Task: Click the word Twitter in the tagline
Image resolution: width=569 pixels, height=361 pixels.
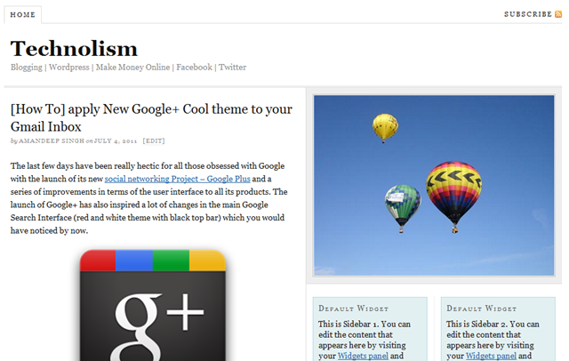Action: pos(233,68)
